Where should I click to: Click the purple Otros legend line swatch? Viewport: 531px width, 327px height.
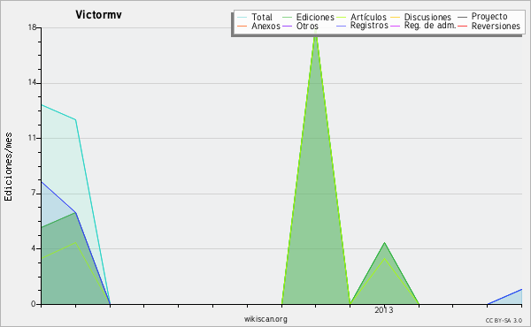[x=287, y=26]
